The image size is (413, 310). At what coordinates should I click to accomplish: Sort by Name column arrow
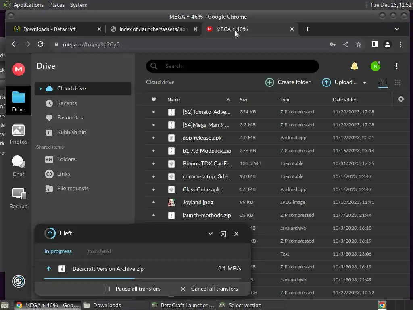(228, 100)
